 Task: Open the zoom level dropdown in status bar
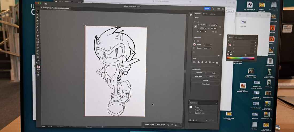pyautogui.click(x=49, y=127)
